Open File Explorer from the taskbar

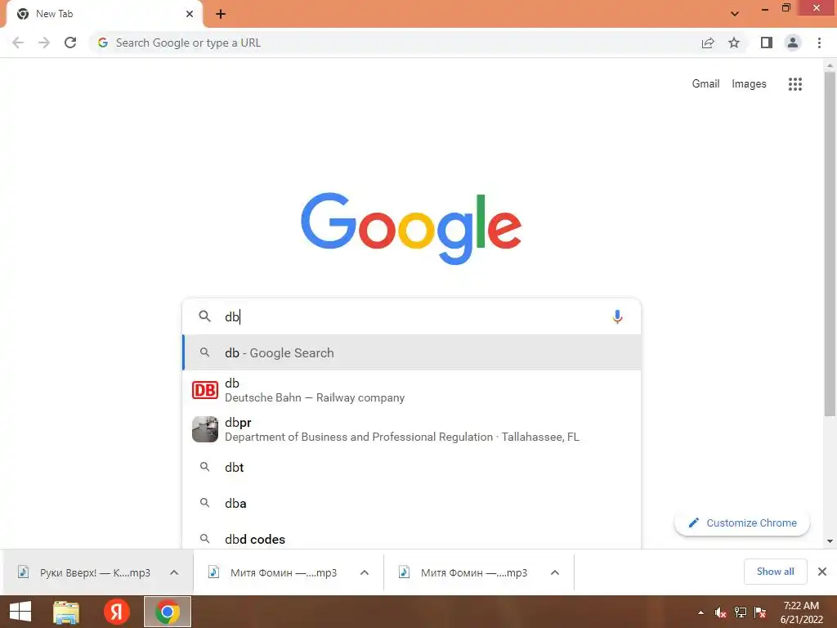(x=66, y=612)
